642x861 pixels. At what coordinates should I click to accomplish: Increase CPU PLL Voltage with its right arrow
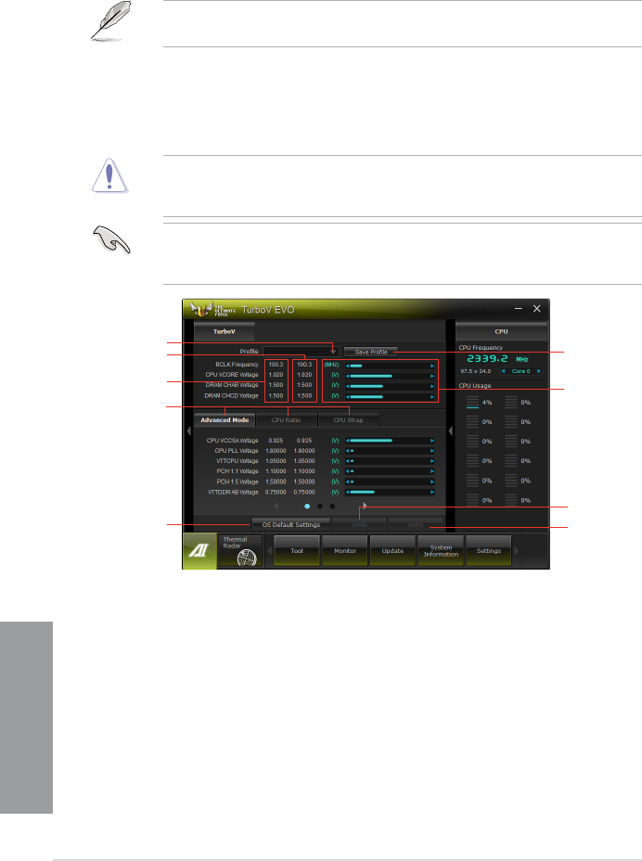pyautogui.click(x=432, y=451)
